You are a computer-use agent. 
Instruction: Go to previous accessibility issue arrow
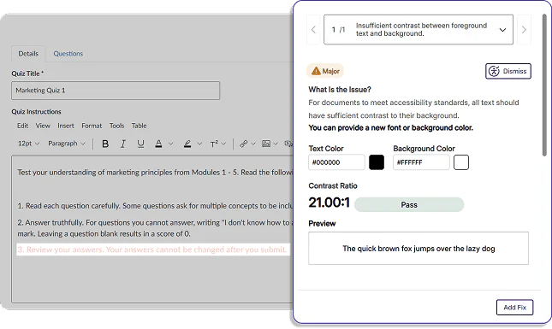coord(314,30)
